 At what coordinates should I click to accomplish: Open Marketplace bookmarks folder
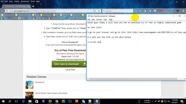tap(46, 15)
